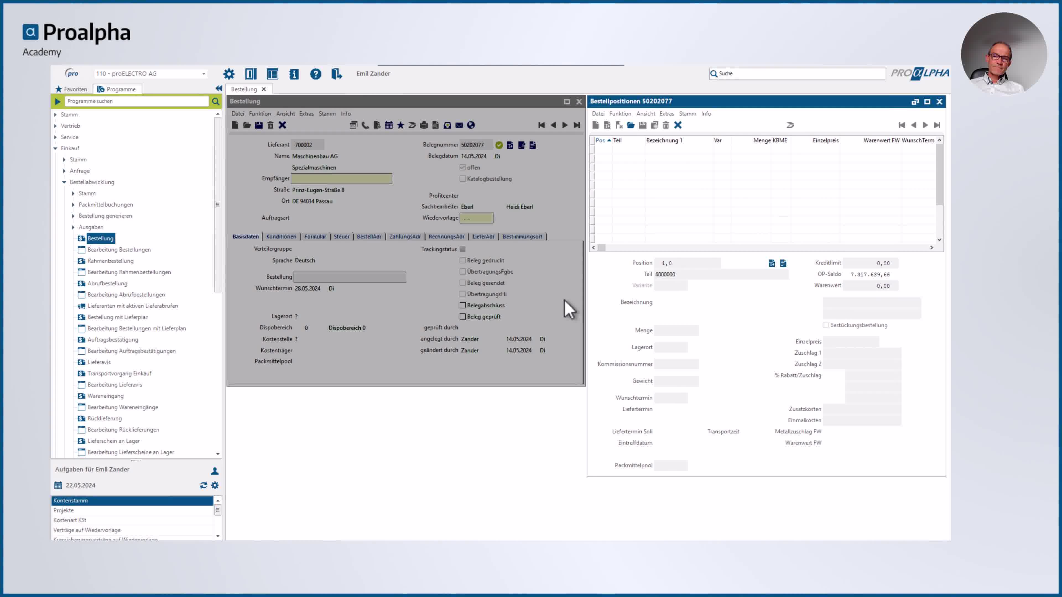Check Beleg gedruckt checkbox

pyautogui.click(x=463, y=260)
